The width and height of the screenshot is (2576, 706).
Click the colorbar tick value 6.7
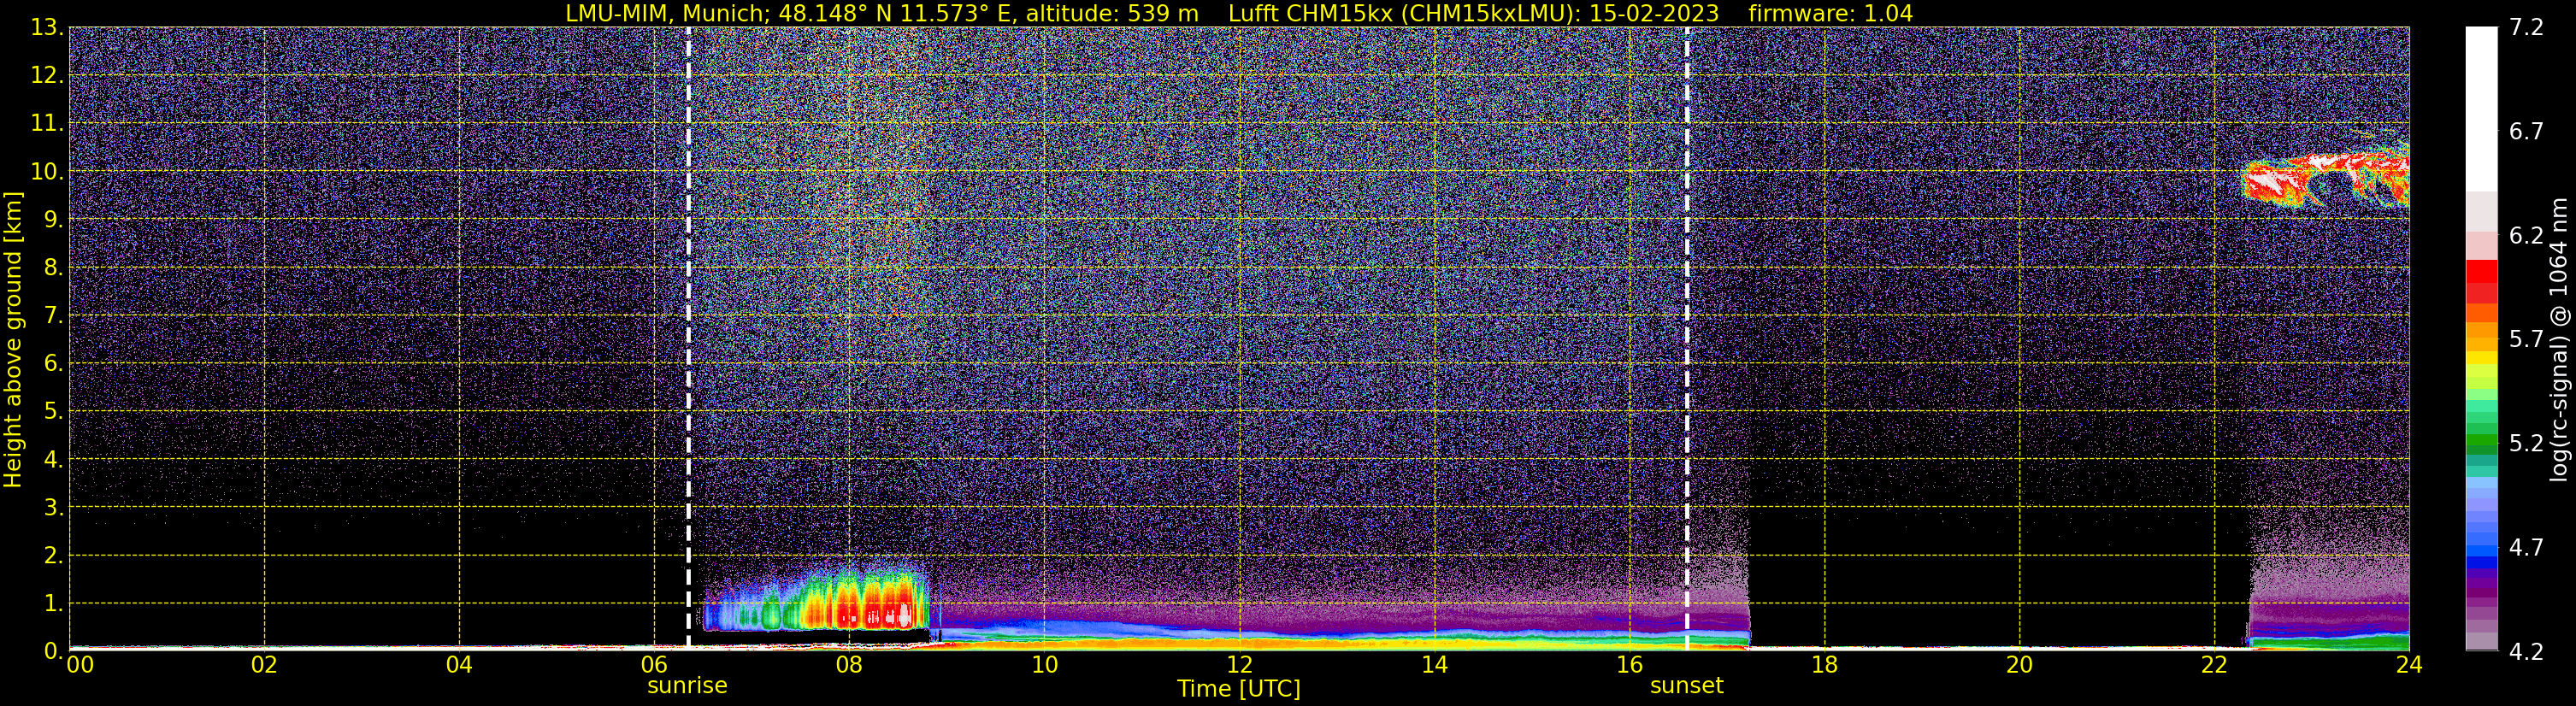(2526, 131)
